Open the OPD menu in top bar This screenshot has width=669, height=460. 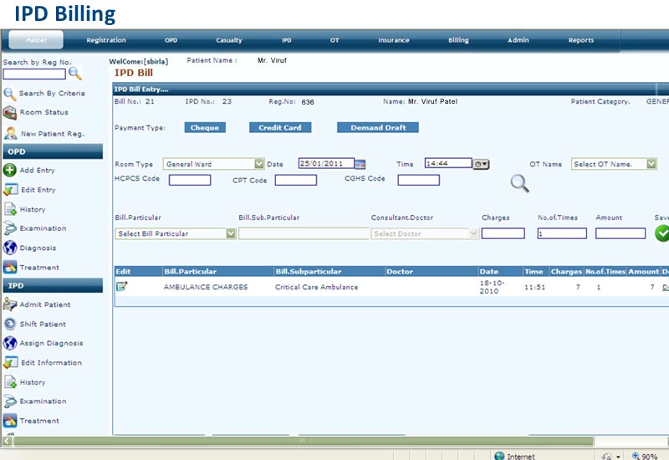(x=171, y=40)
